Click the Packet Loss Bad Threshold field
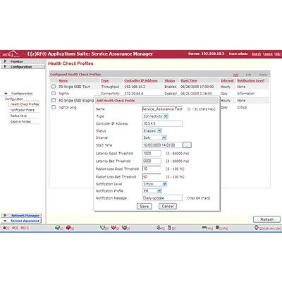The image size is (282, 282). pyautogui.click(x=152, y=176)
